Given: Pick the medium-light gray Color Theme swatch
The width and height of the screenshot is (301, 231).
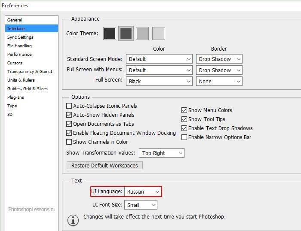Looking at the screenshot, I should tap(142, 33).
